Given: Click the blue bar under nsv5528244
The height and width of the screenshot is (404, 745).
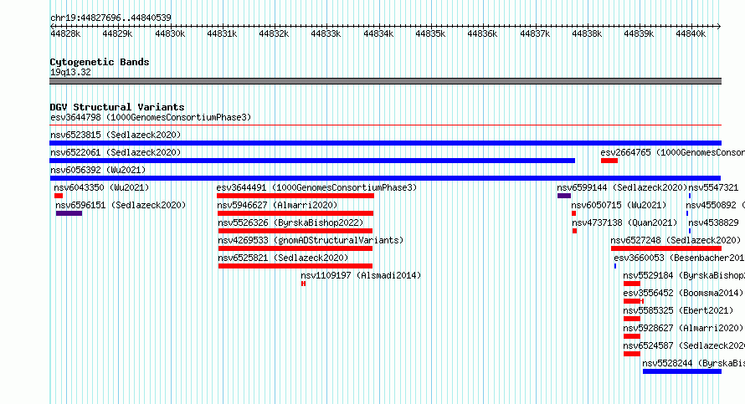Looking at the screenshot, I should pos(682,371).
